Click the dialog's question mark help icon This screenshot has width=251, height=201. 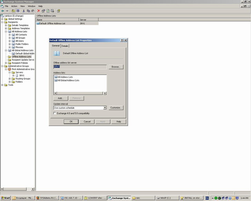tap(122, 40)
